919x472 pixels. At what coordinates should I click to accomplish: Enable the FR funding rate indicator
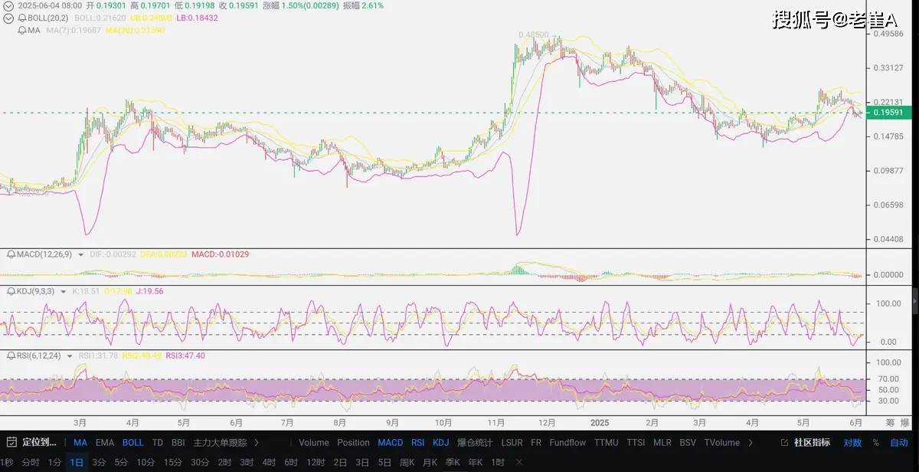536,442
